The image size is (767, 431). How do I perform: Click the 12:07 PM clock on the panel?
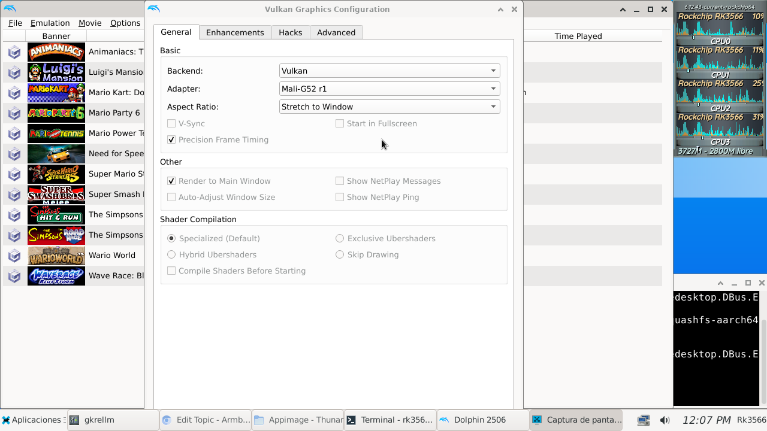point(706,420)
